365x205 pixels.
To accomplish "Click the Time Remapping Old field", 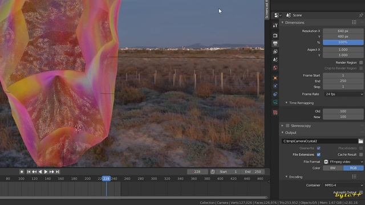I will coord(343,111).
